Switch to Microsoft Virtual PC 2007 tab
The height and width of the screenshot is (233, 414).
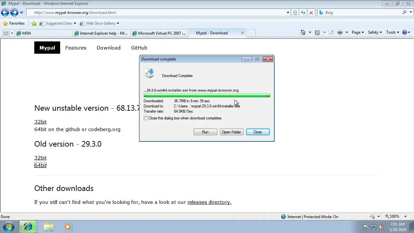159,33
